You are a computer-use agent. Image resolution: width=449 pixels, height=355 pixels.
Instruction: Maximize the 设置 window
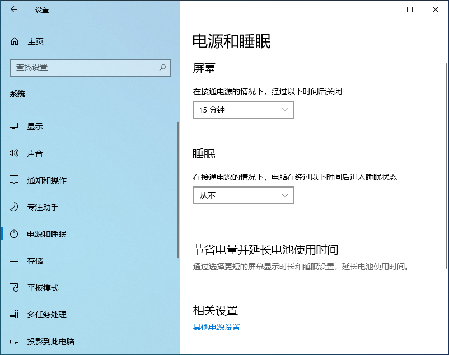pos(410,10)
